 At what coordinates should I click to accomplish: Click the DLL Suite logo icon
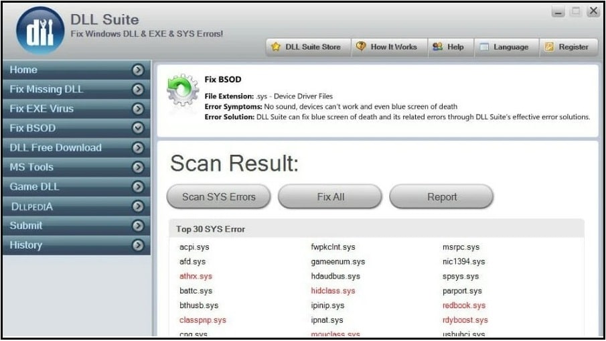[40, 31]
